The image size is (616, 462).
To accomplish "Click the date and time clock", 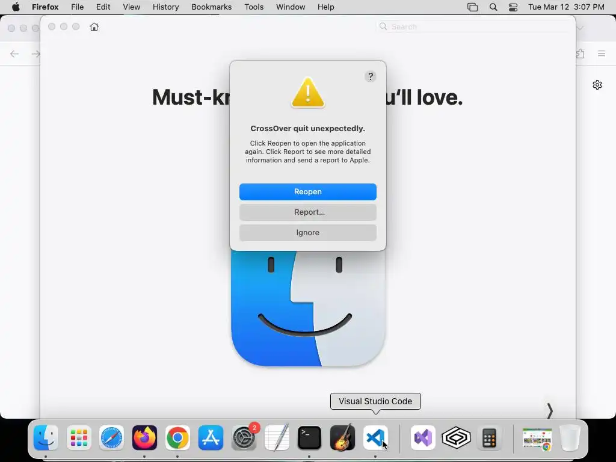I will [x=566, y=7].
